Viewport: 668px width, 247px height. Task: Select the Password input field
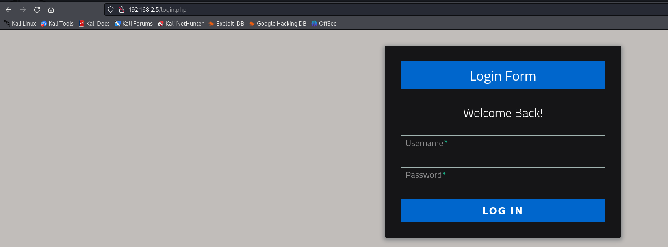pyautogui.click(x=503, y=175)
